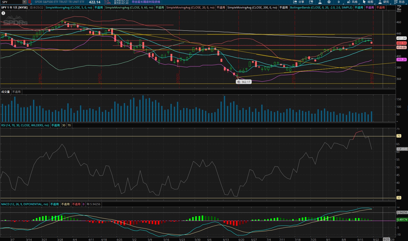Click the 5.94256 MACD axis bubble
This screenshot has width=408, height=241.
[402, 212]
